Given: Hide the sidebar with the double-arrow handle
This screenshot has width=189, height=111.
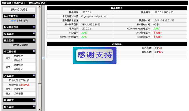Looking at the screenshot, I should pyautogui.click(x=43, y=58).
